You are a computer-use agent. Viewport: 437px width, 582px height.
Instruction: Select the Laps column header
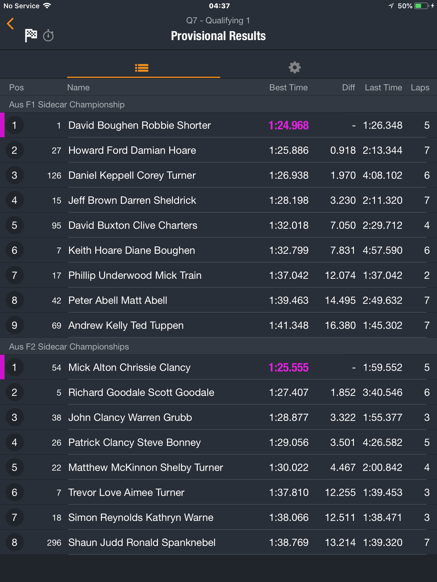tap(420, 88)
